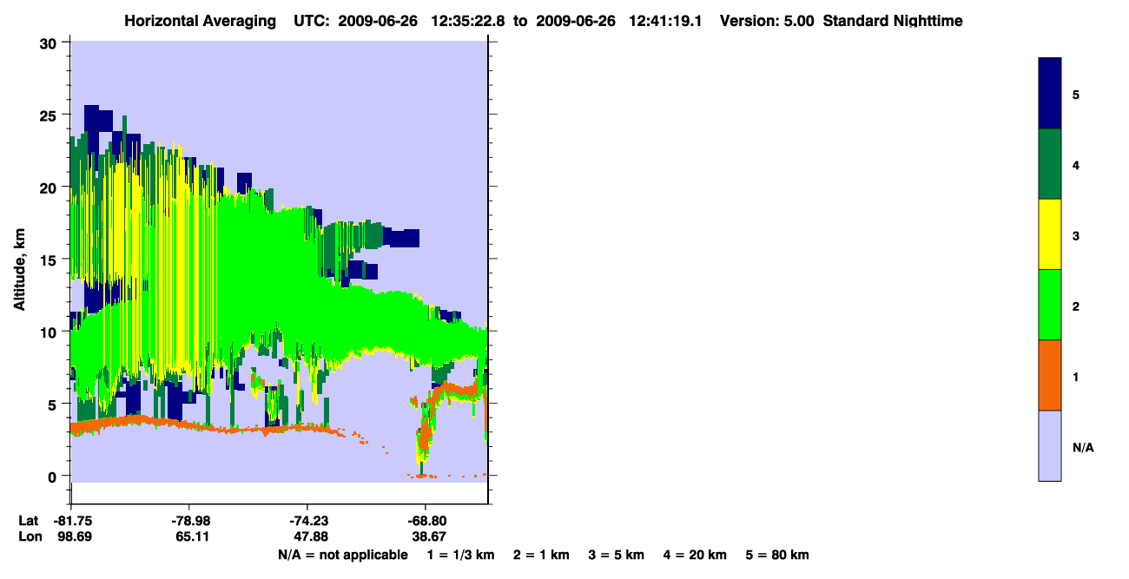Viewport: 1129px width, 579px height.
Task: Click the 'Lat' row label
Action: [29, 521]
